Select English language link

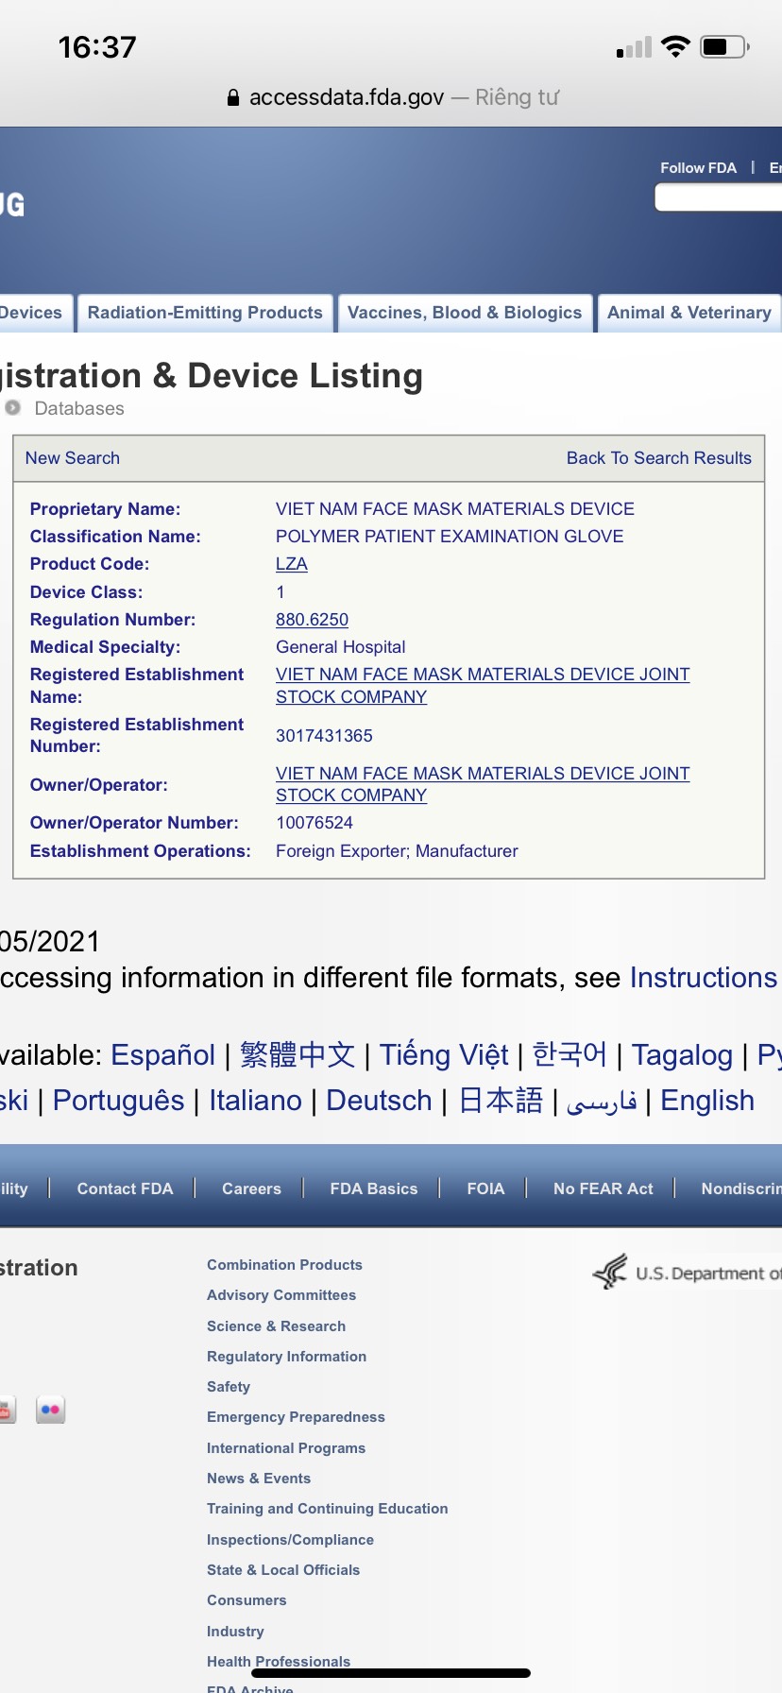pos(707,1101)
